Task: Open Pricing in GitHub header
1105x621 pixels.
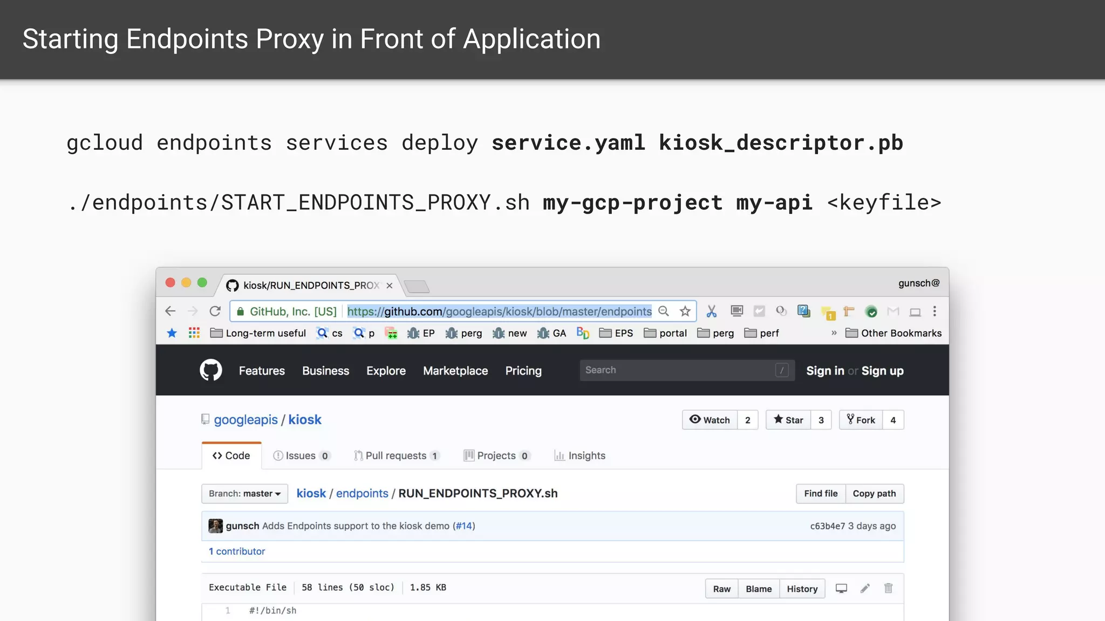Action: pos(523,371)
